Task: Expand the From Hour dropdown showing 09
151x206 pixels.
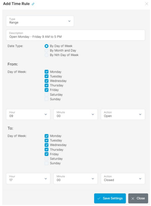Action: [28, 114]
